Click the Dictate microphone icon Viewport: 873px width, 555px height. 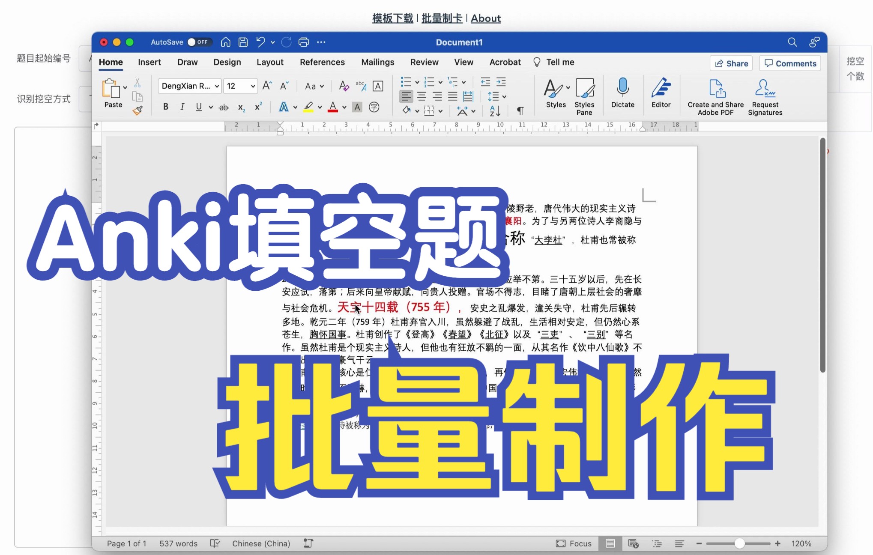tap(622, 93)
